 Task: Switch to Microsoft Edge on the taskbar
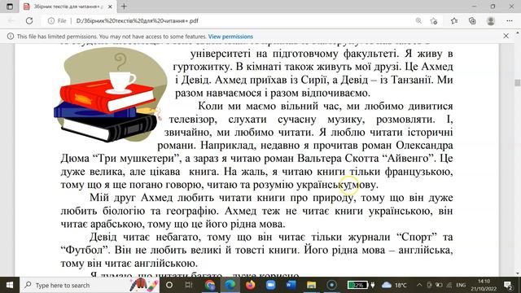tap(230, 285)
